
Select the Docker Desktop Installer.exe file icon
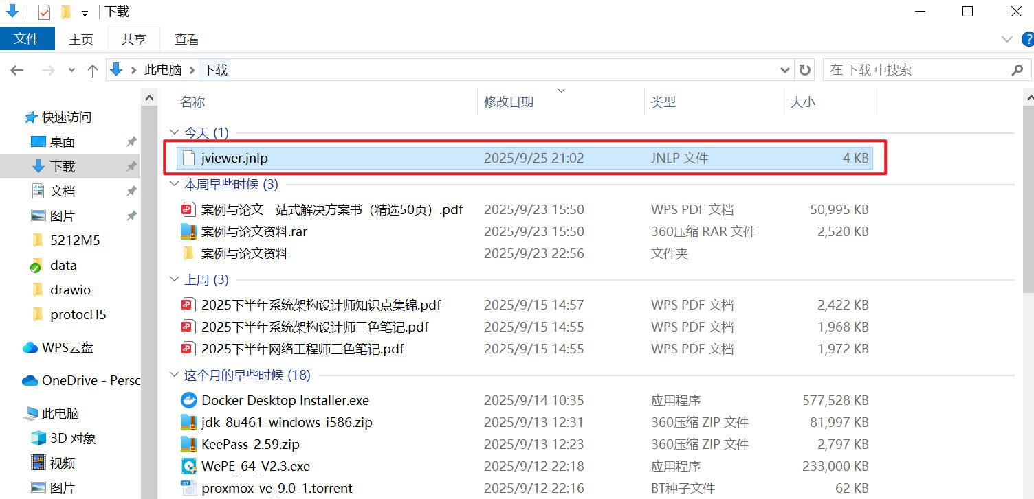(188, 400)
